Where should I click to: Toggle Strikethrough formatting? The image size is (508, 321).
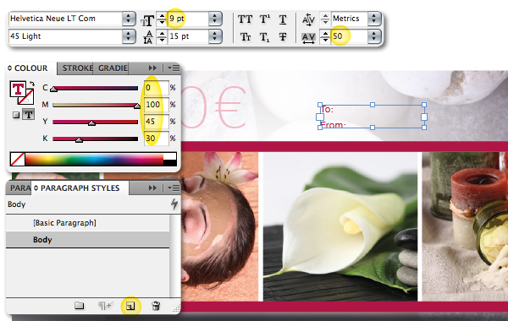click(283, 37)
